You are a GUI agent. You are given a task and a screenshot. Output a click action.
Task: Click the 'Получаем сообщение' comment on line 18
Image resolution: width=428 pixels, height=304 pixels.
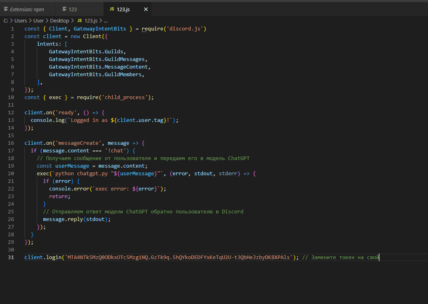click(x=143, y=158)
